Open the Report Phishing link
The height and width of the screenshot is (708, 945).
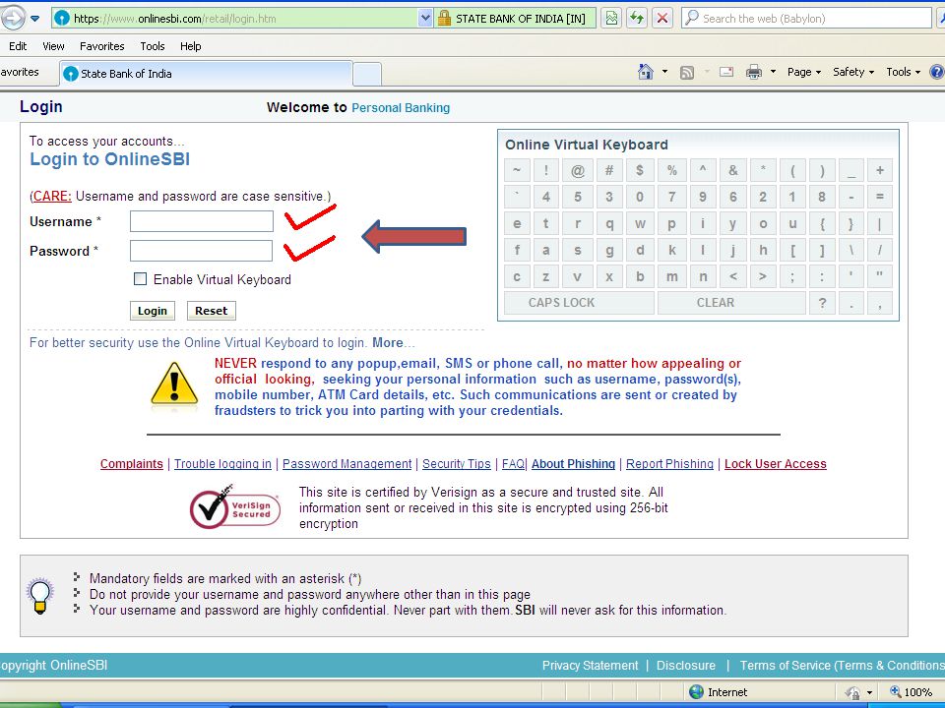click(669, 463)
